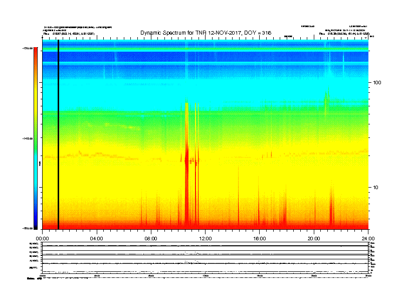This screenshot has height=307, width=397.
Task: Click the top-right 'Rau' coordinates text line
Action: [344, 34]
